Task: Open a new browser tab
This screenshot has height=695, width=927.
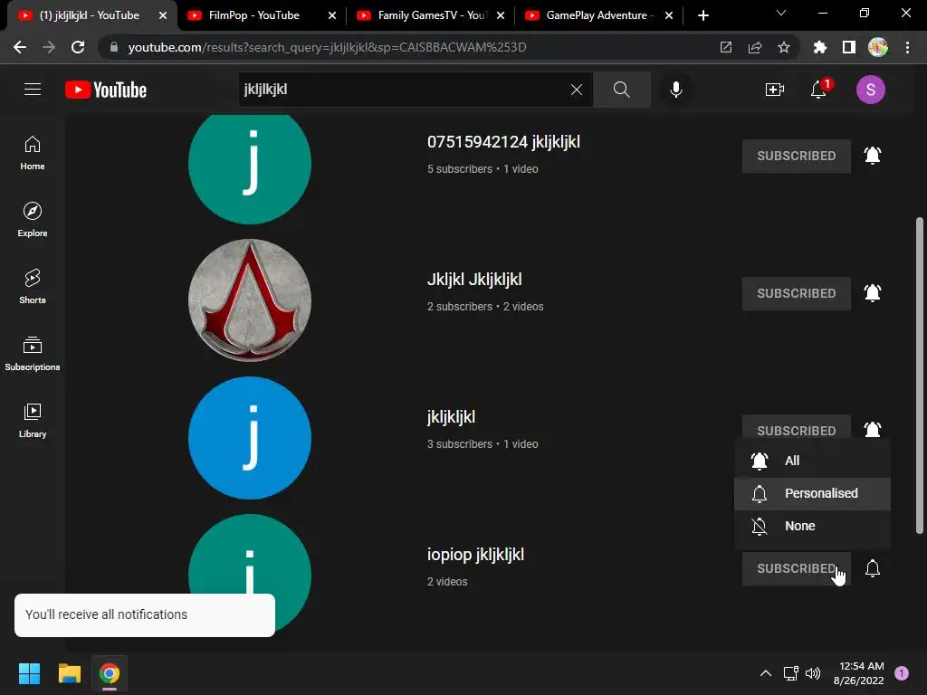Action: pos(702,15)
